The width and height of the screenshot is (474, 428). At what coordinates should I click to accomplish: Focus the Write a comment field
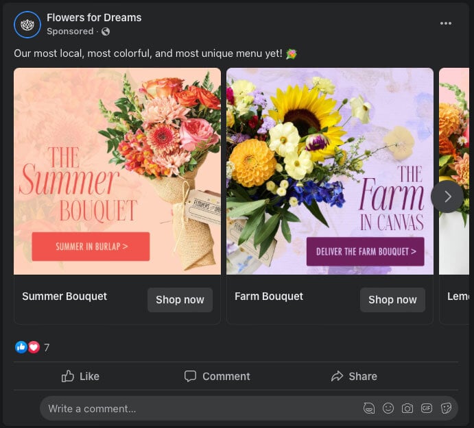192,409
